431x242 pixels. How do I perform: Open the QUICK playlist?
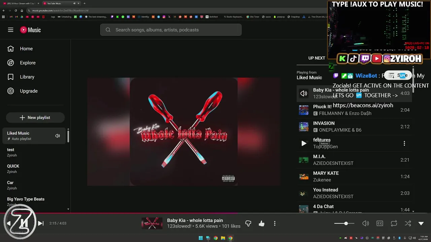(x=34, y=169)
